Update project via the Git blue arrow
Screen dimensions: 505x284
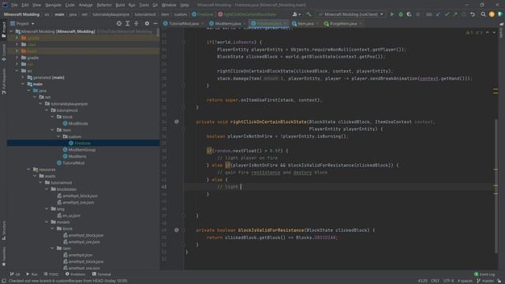click(x=439, y=14)
